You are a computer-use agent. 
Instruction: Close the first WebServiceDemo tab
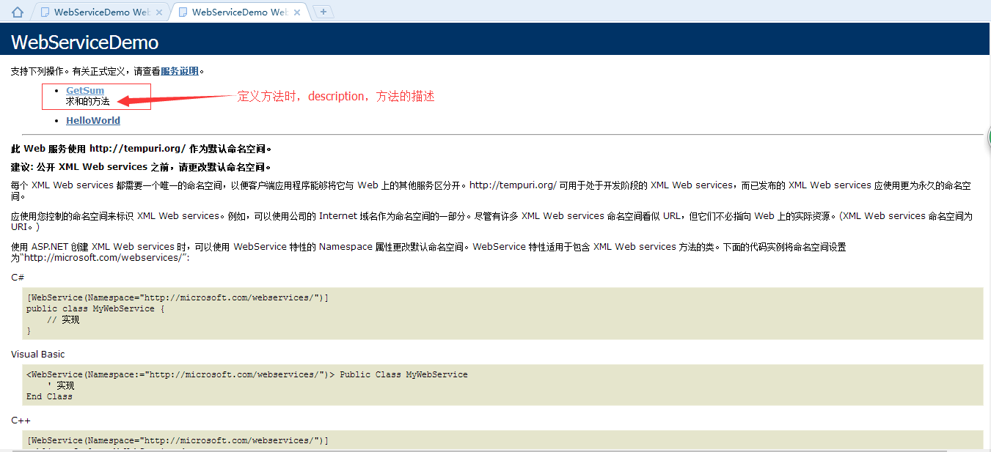tap(158, 12)
